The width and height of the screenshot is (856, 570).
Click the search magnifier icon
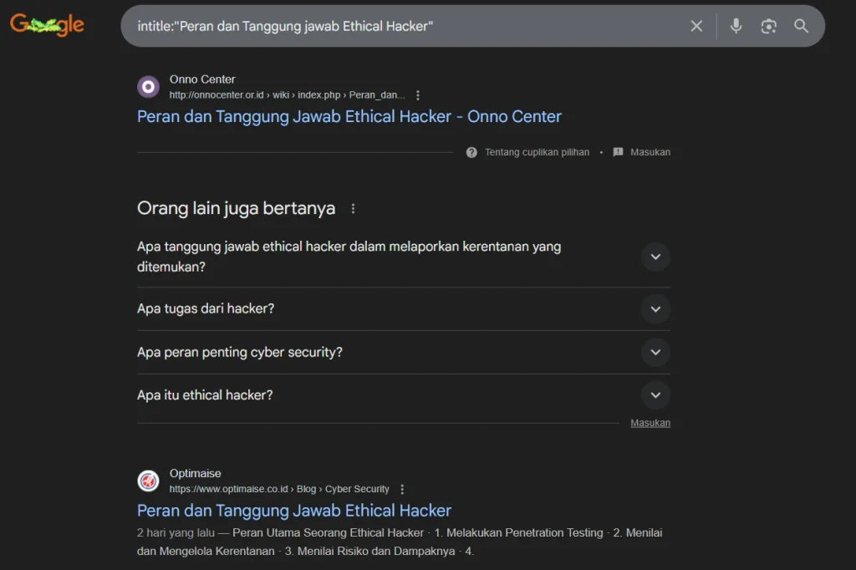[801, 26]
